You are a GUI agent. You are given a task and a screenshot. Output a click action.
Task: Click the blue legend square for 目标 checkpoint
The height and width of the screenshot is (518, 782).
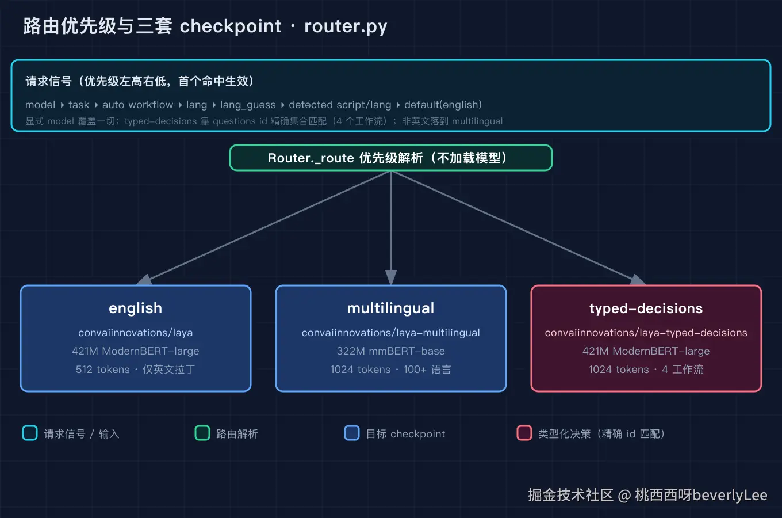coord(352,433)
